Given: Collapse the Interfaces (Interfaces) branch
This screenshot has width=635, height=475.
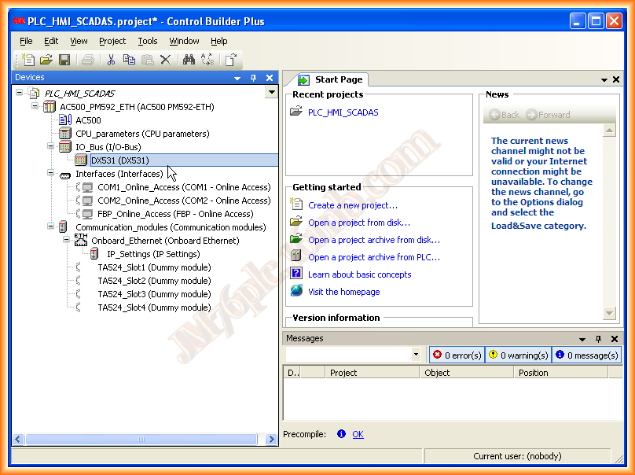Looking at the screenshot, I should click(49, 173).
